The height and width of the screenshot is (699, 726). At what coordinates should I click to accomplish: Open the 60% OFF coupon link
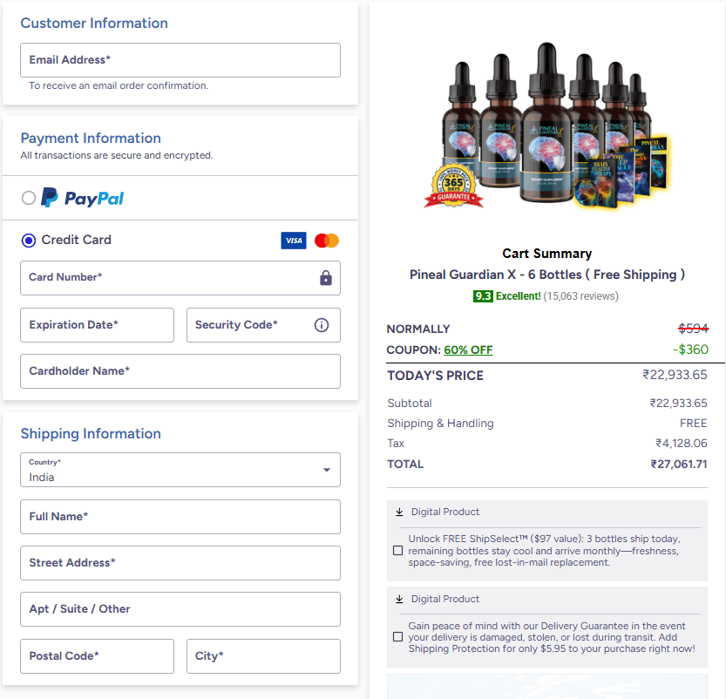468,349
